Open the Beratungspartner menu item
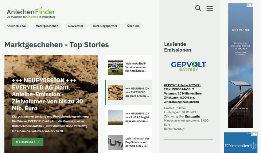The width and height of the screenshot is (261, 153). 105,26
